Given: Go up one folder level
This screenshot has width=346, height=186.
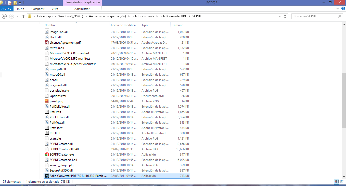Looking at the screenshot, I should pyautogui.click(x=23, y=16).
